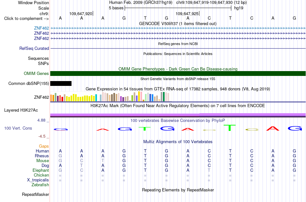Click the 'Human Feb. 2009 (GRCh37/hg19)' assembly text
The width and height of the screenshot is (306, 202).
pyautogui.click(x=141, y=3)
